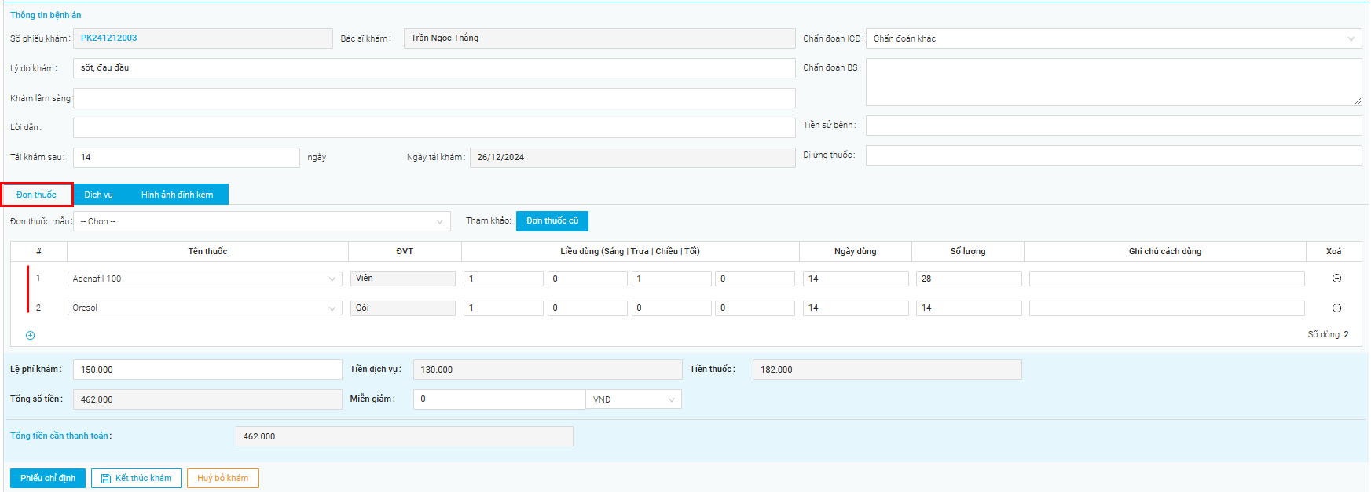Image resolution: width=1371 pixels, height=492 pixels.
Task: Click the Tổng số tiền value field
Action: click(207, 399)
